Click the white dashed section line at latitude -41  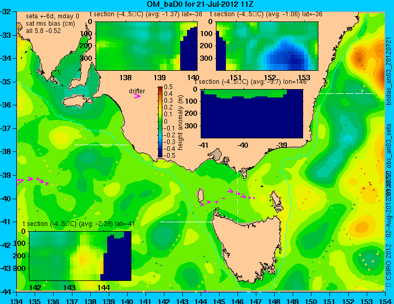(188, 222)
